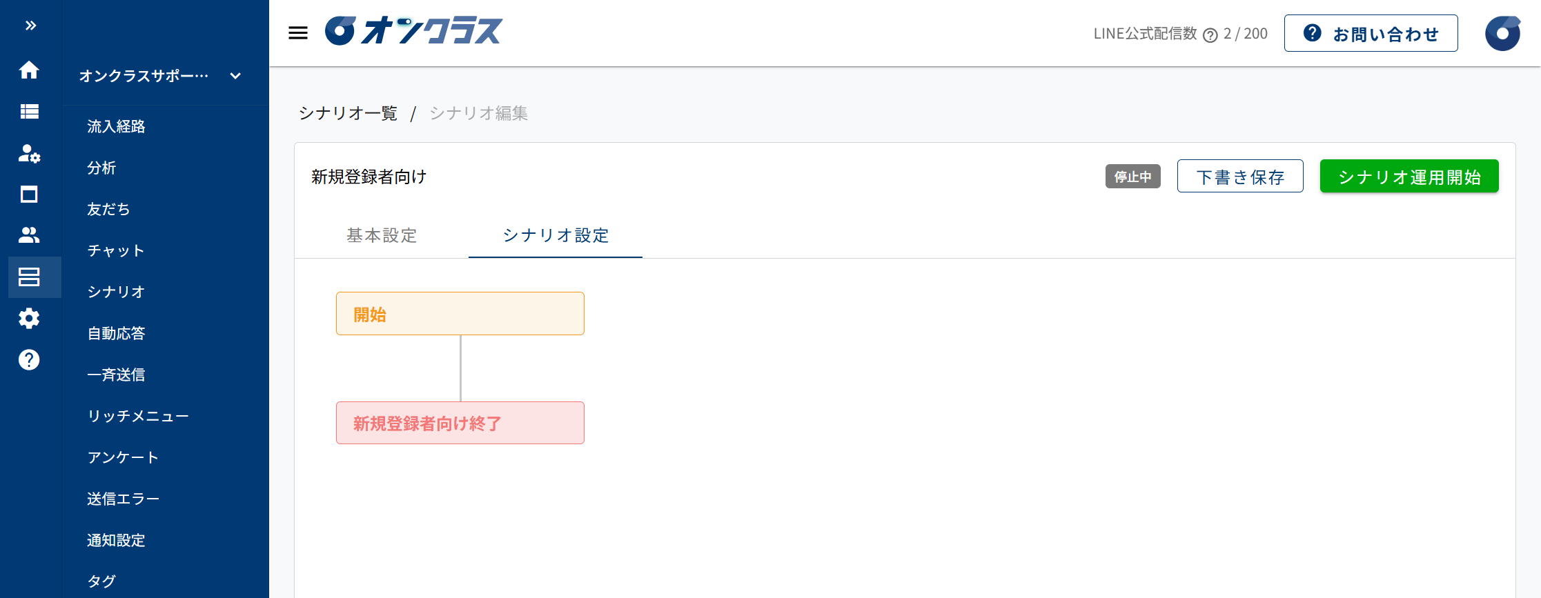Switch to the 基本設定 tab
1541x598 pixels.
tap(382, 235)
